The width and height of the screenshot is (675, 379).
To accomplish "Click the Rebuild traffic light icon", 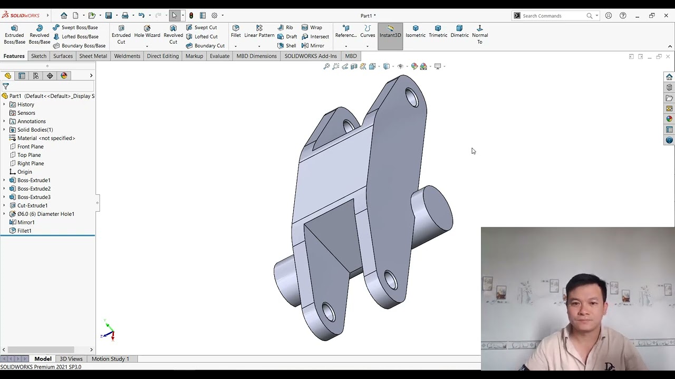I will [x=191, y=15].
